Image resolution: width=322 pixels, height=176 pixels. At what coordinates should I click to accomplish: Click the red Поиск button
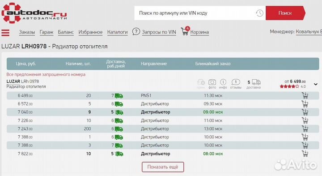click(x=285, y=13)
